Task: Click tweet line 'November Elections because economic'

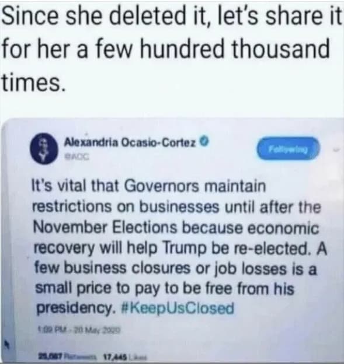Action: click(176, 227)
